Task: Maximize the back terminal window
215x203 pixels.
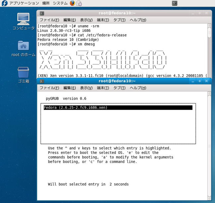Action: click(x=200, y=13)
